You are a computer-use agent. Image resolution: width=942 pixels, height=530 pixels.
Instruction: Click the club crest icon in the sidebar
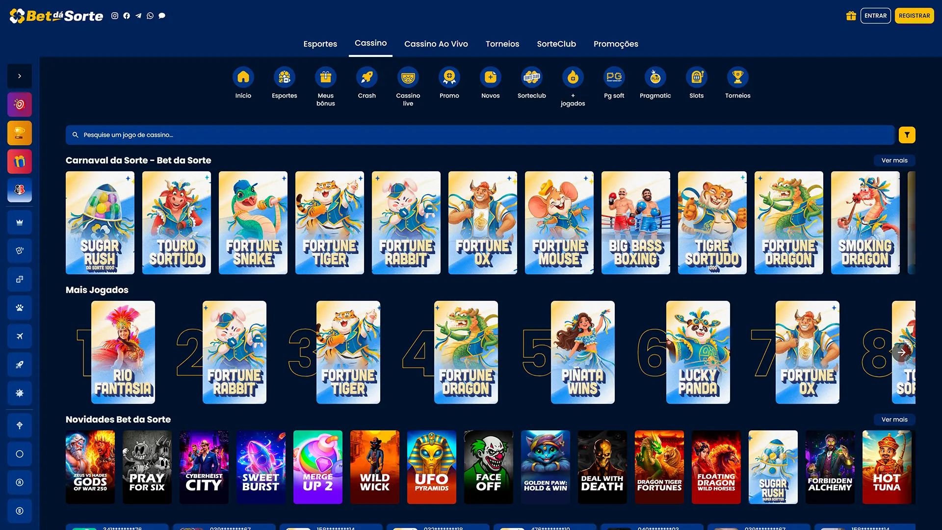20,190
